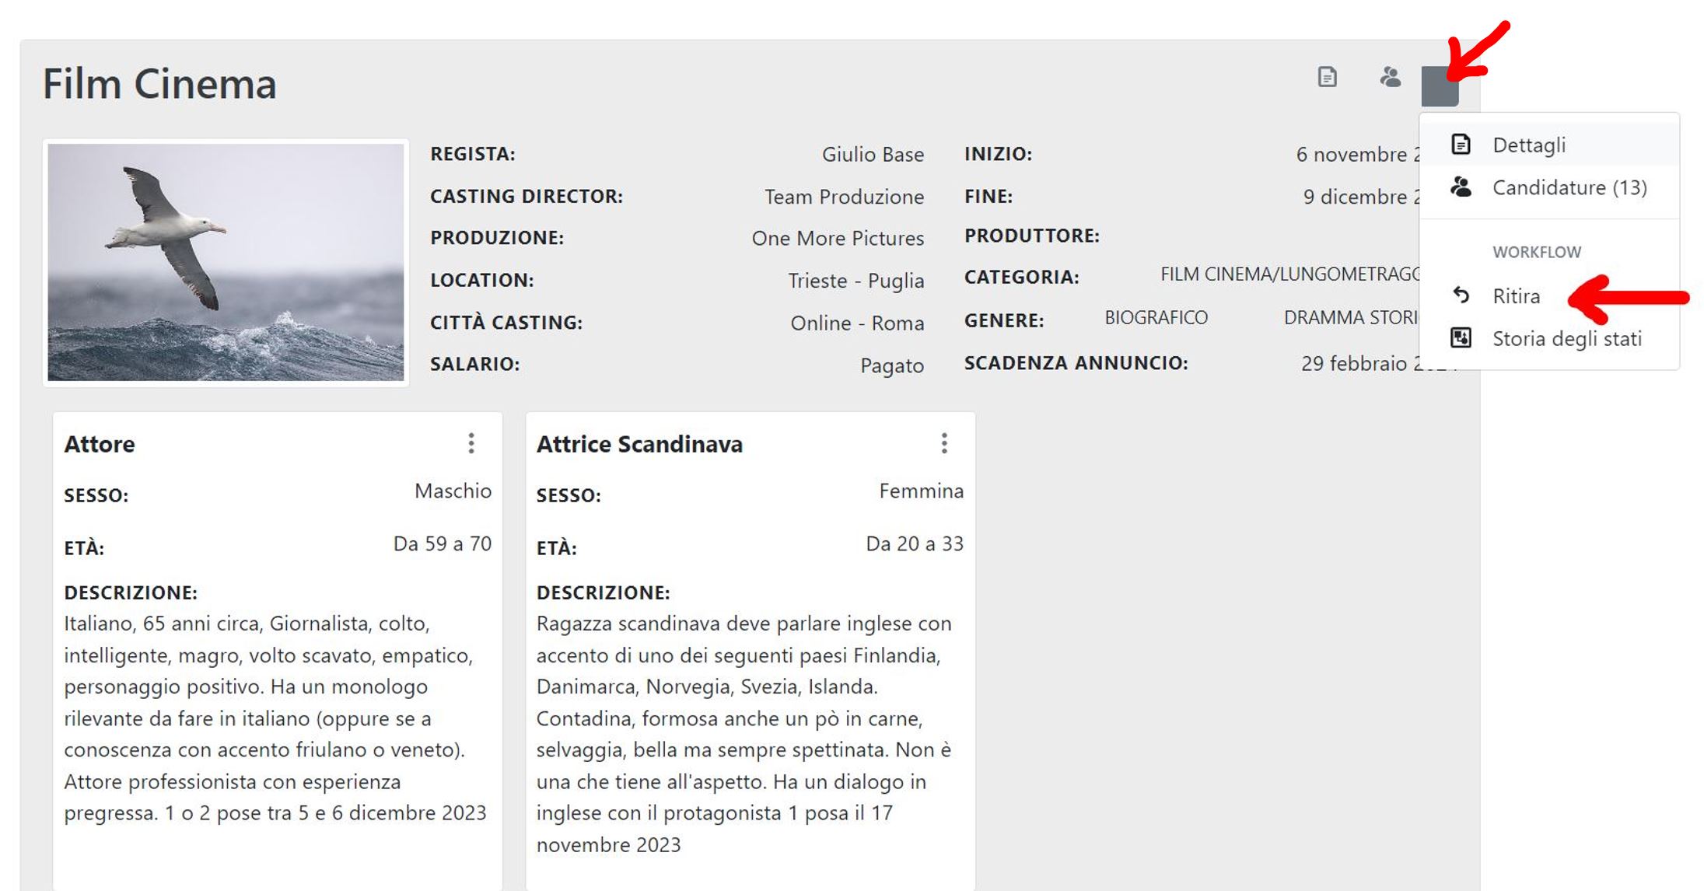Viewport: 1704px width, 891px height.
Task: Click the Candidature people icon in menu
Action: [x=1461, y=187]
